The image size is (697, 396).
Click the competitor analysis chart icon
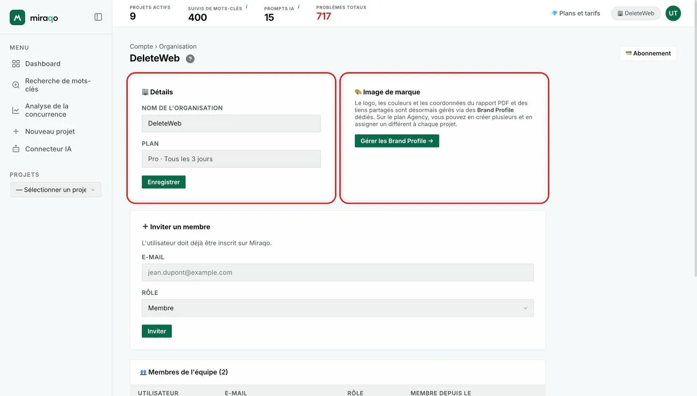(x=16, y=110)
